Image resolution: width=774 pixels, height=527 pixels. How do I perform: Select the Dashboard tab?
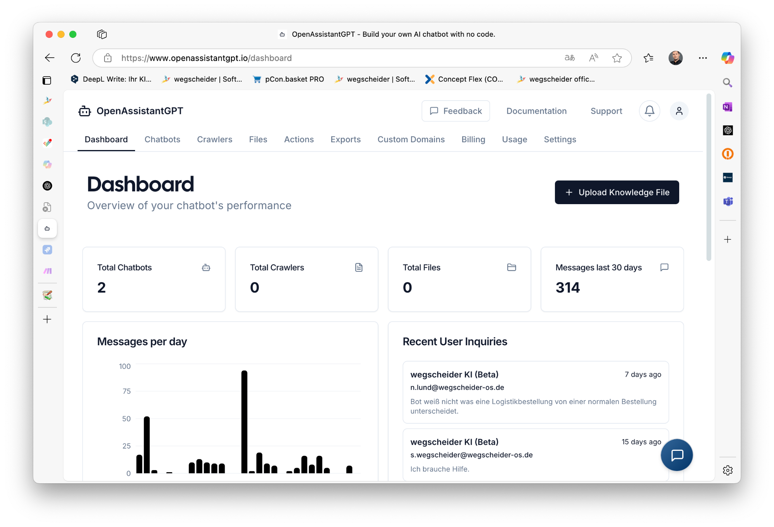[106, 140]
